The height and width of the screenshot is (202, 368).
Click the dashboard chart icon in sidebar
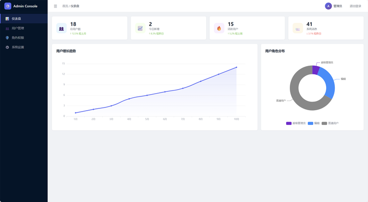click(7, 19)
